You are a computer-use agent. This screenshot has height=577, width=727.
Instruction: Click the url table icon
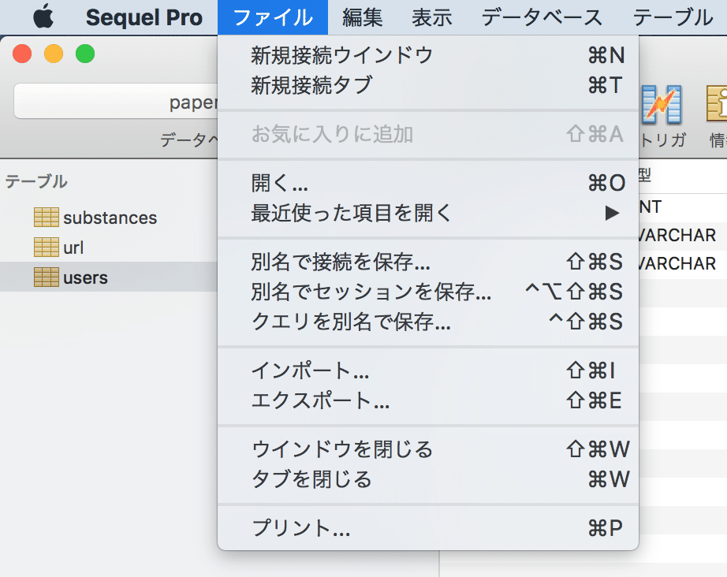47,247
